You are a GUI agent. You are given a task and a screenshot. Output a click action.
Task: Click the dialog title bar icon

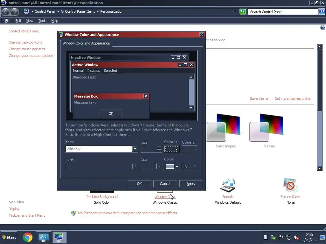pos(61,34)
